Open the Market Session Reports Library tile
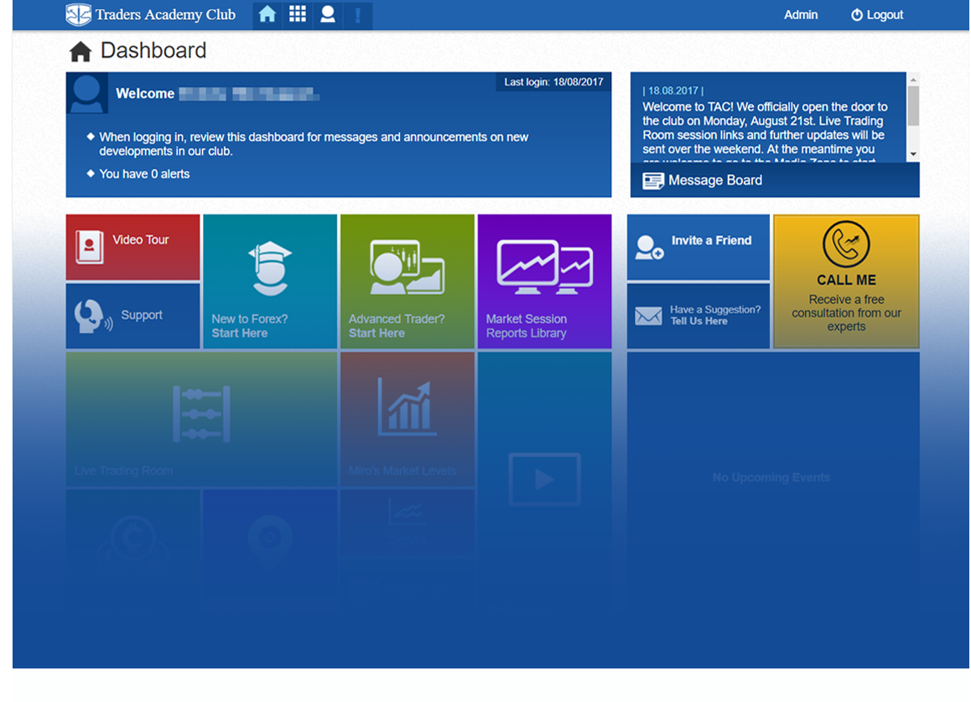This screenshot has width=971, height=702. (x=544, y=281)
